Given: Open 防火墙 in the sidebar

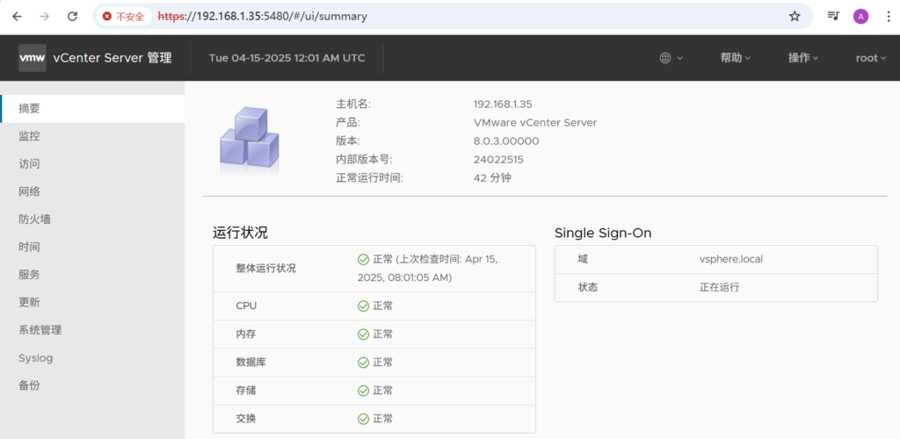Looking at the screenshot, I should 92,219.
